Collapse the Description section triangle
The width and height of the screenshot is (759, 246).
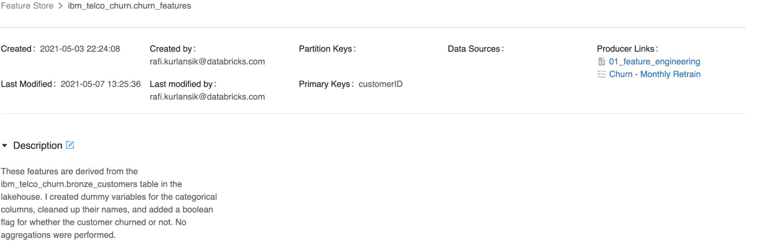[5, 146]
